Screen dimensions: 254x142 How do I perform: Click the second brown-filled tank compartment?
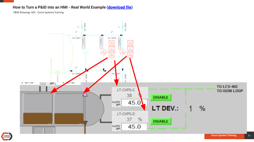69,109
